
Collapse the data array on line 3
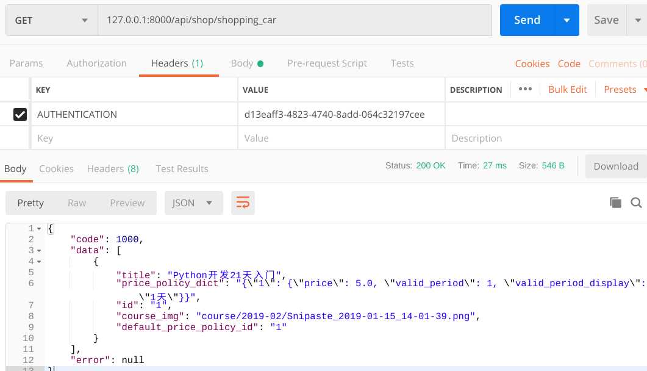point(40,250)
